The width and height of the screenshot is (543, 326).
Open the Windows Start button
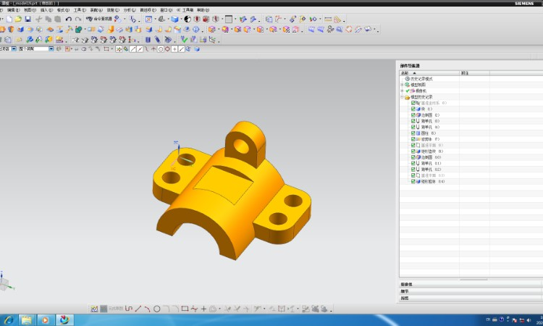click(x=8, y=319)
